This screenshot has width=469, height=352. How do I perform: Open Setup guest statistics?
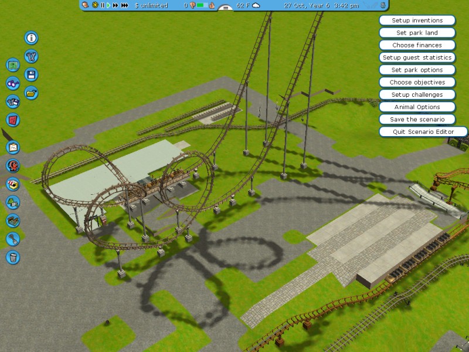click(x=417, y=57)
